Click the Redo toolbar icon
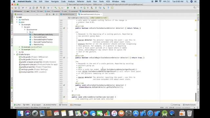Image resolution: width=210 pixels, height=118 pixels. pyautogui.click(x=26, y=8)
